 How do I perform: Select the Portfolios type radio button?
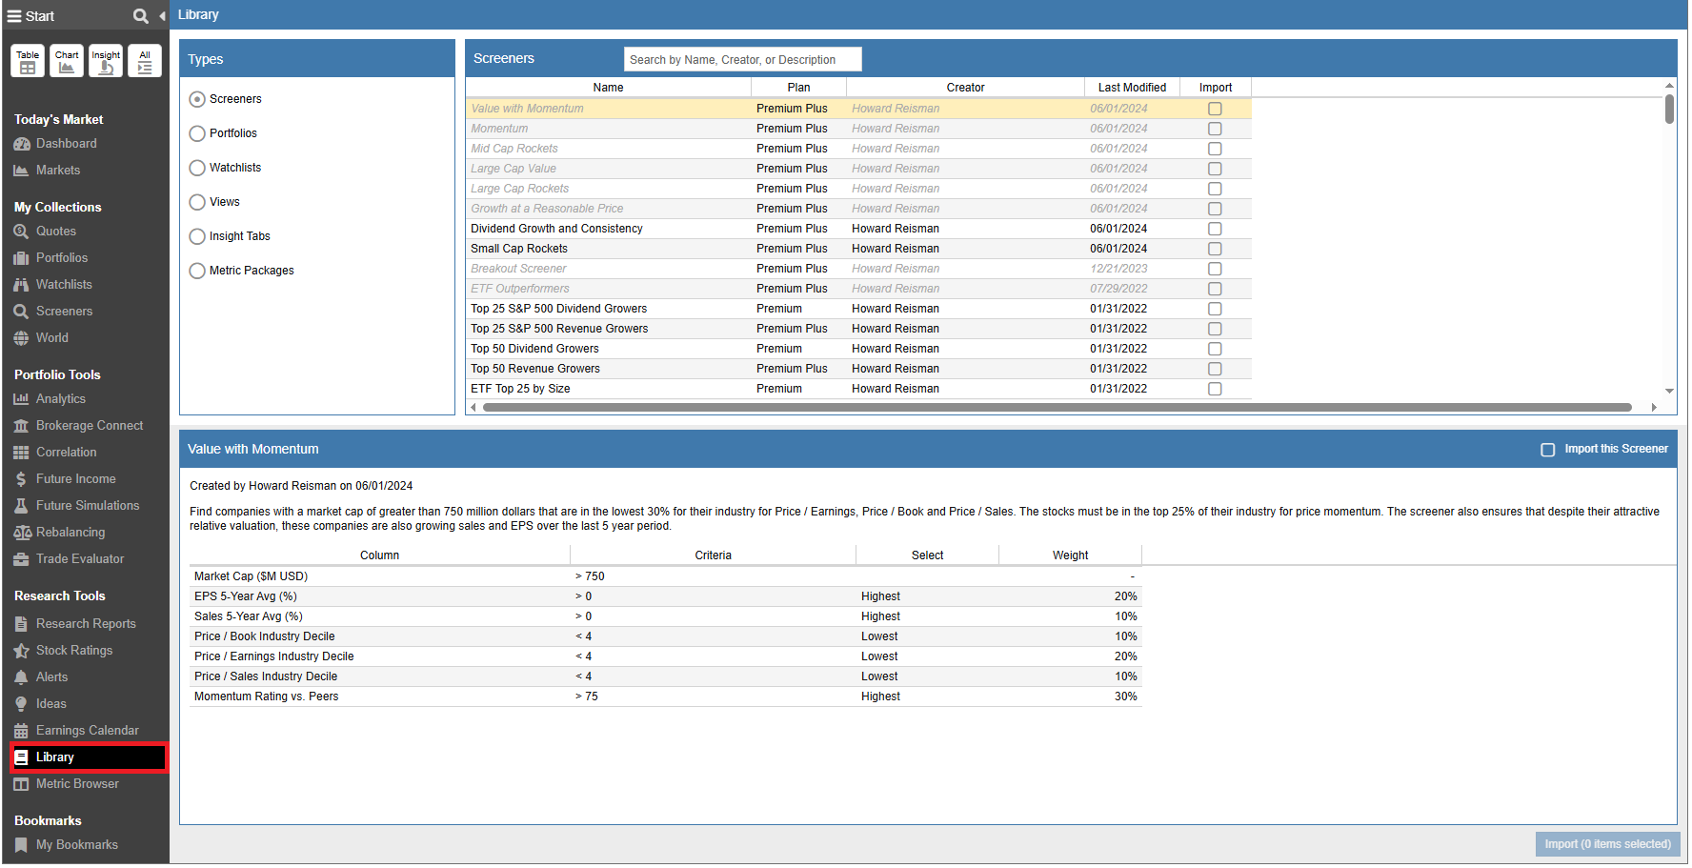pyautogui.click(x=197, y=133)
